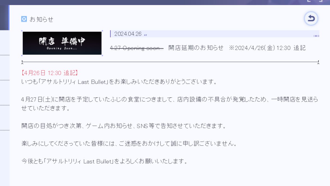
Task: Click the お知らせ heading label
Action: pos(41,19)
